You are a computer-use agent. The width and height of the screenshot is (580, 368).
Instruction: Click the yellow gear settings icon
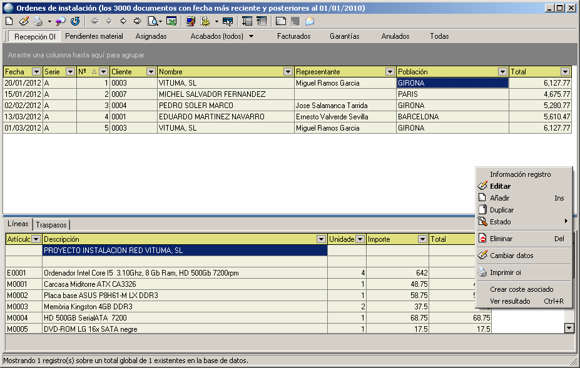tap(205, 21)
